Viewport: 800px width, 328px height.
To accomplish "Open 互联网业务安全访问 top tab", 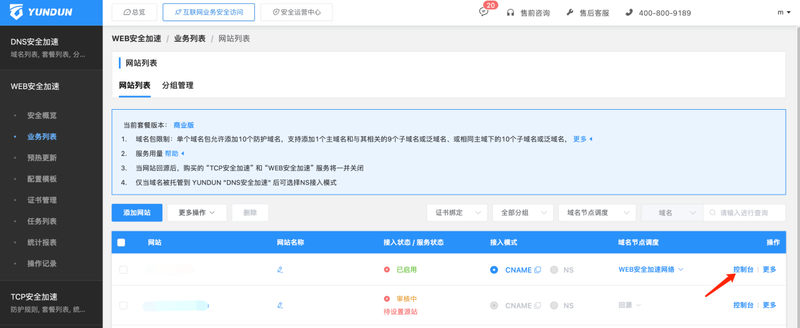I will click(x=209, y=12).
